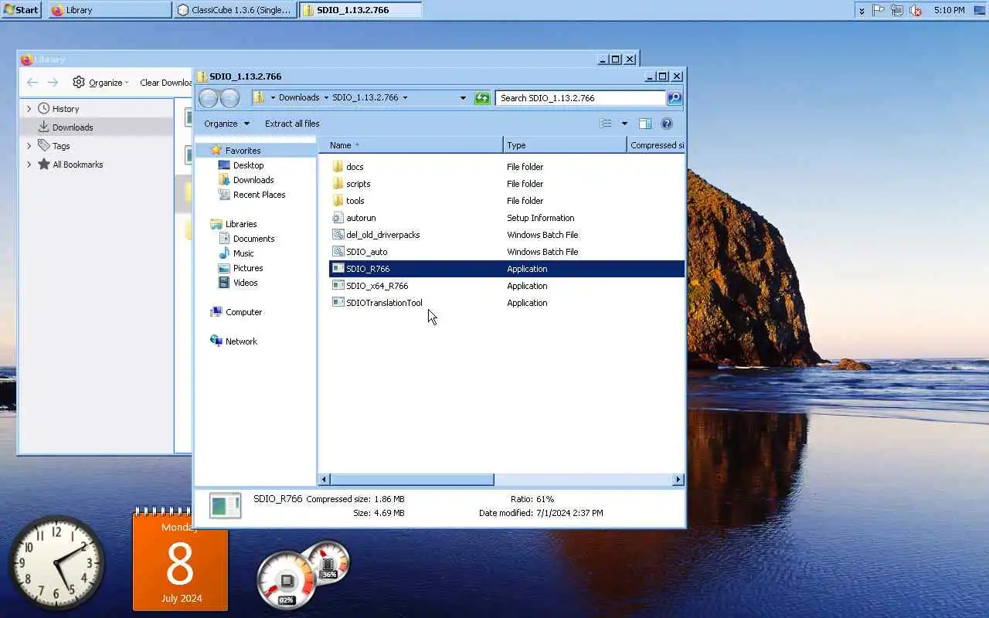989x618 pixels.
Task: Select the SDIO_auto batch file
Action: (366, 252)
